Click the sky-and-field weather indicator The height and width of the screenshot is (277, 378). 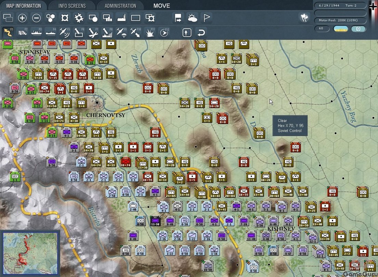[x=340, y=29]
